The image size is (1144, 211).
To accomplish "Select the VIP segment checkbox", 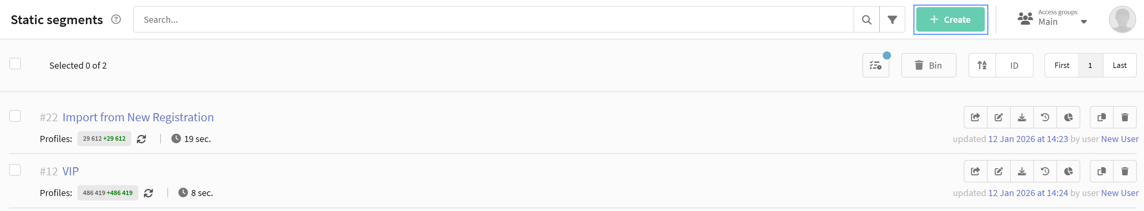I will tap(15, 170).
